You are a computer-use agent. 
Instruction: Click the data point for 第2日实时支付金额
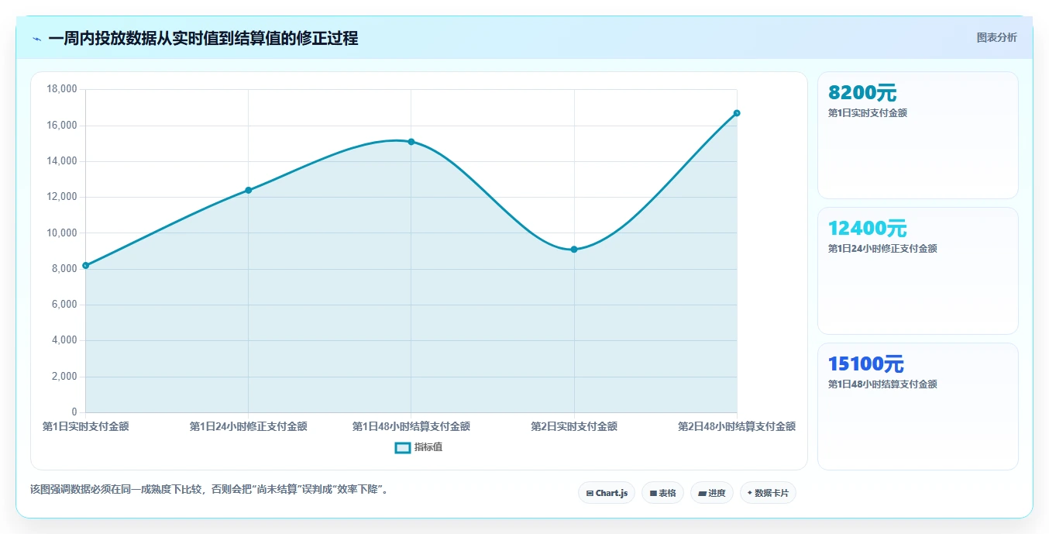[x=574, y=250]
